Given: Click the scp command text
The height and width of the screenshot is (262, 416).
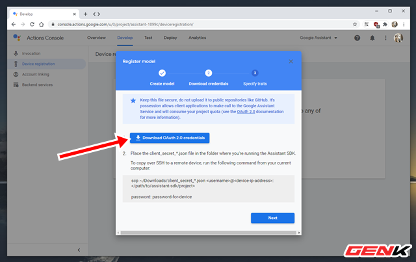Looking at the screenshot, I should (x=202, y=183).
